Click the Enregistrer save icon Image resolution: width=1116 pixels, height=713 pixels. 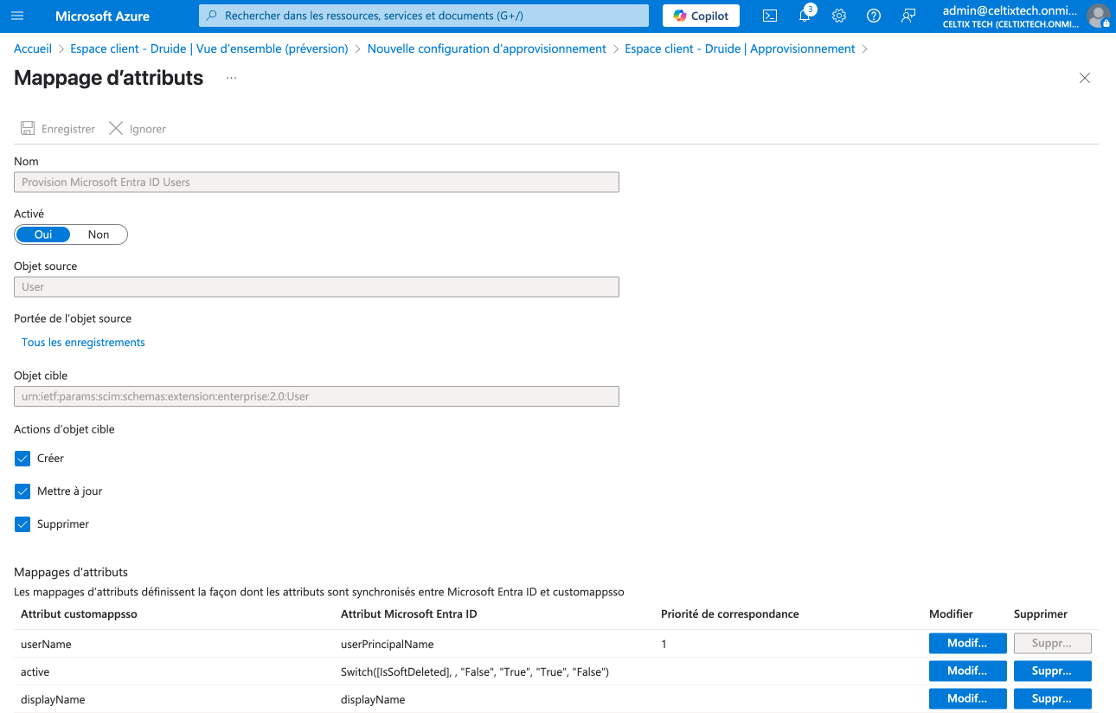pyautogui.click(x=28, y=128)
